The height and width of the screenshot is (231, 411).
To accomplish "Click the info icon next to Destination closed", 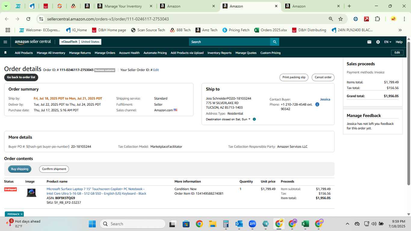I will click(x=254, y=119).
